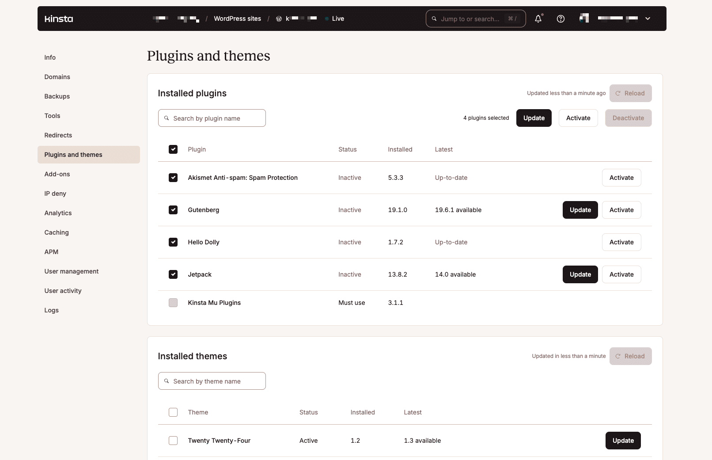
Task: Click the magnifier icon in plugin search
Action: coord(167,118)
